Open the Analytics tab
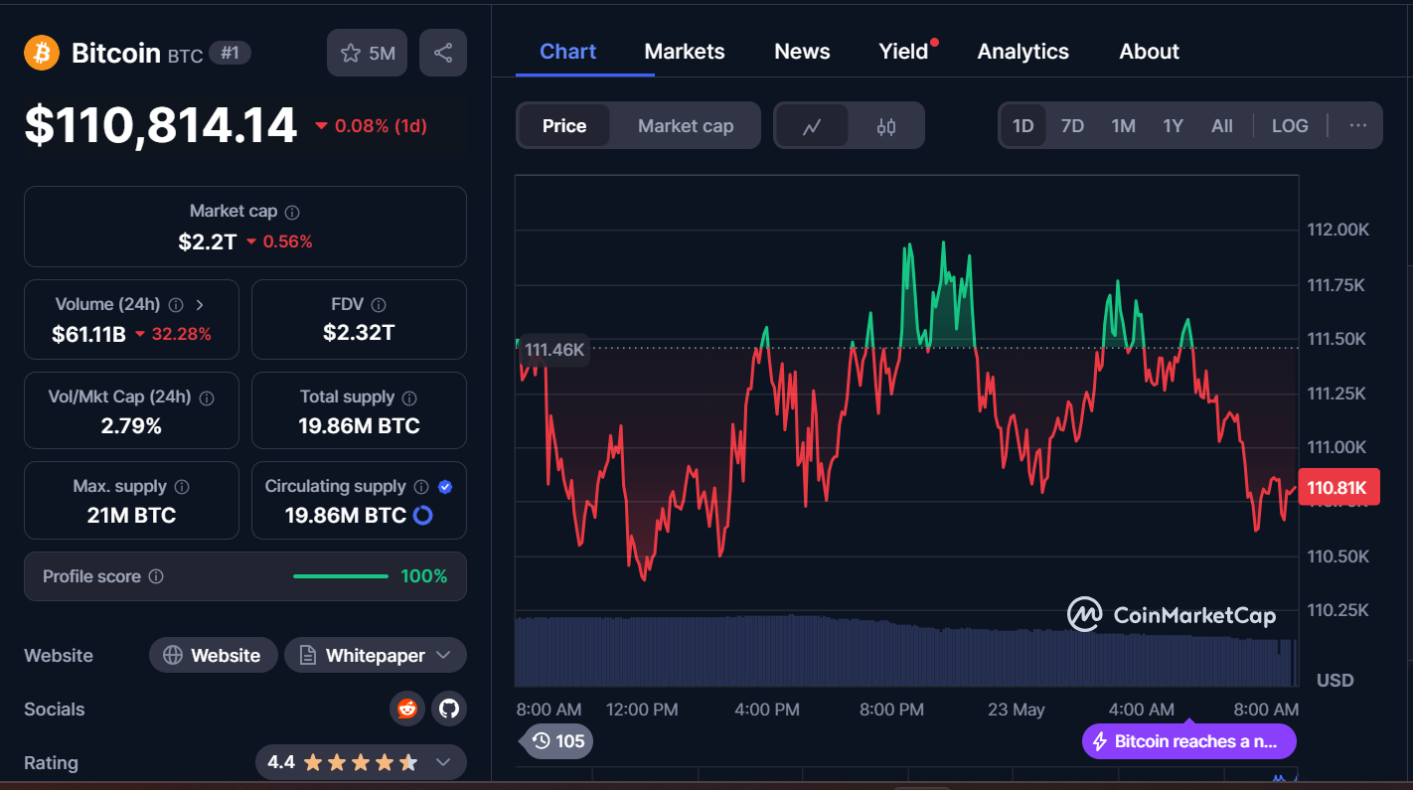The width and height of the screenshot is (1413, 790). (x=1023, y=52)
